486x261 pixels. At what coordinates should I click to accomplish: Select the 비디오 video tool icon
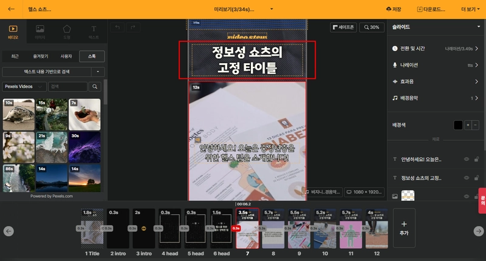(13, 32)
